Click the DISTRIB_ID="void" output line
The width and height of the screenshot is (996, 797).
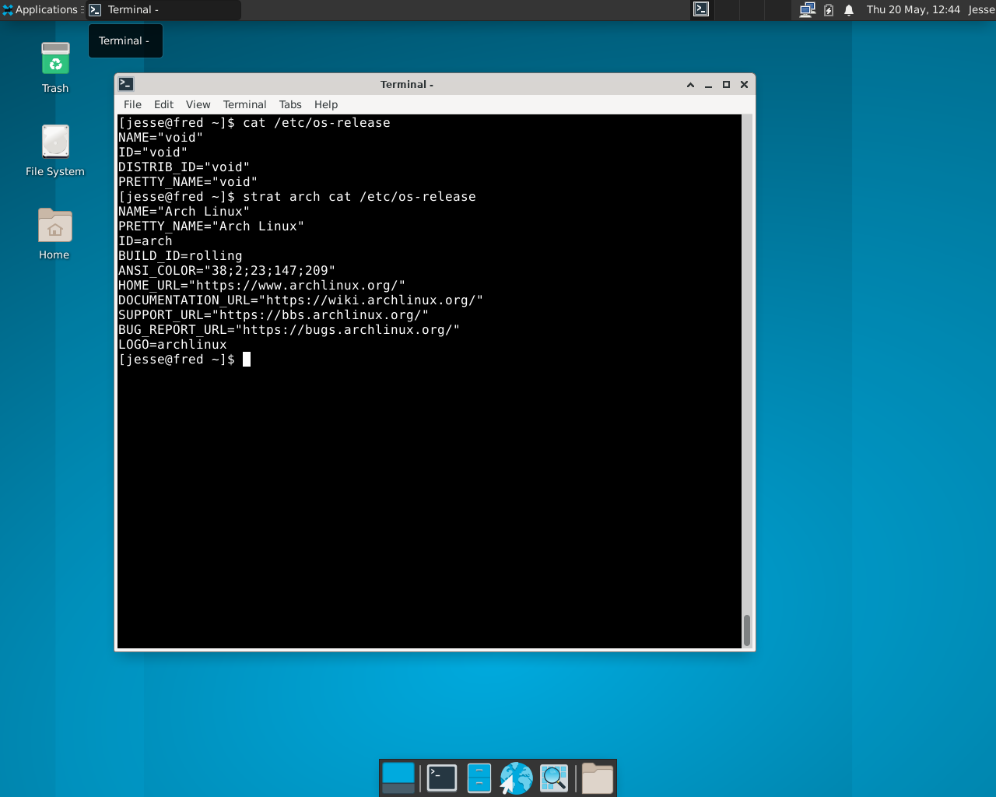coord(184,167)
